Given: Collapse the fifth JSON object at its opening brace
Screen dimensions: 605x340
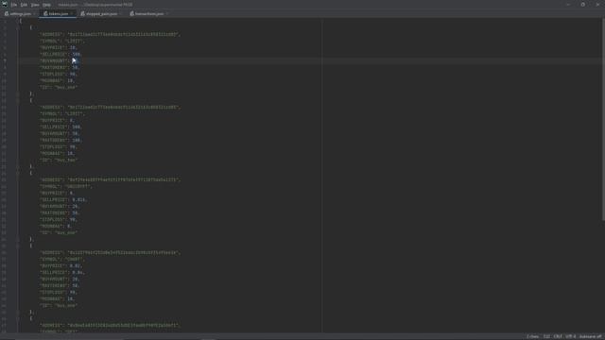Looking at the screenshot, I should 17,318.
